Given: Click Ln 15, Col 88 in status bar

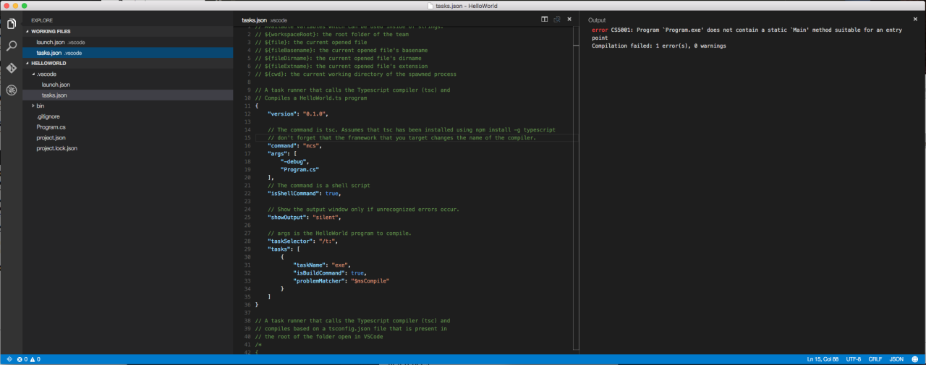Looking at the screenshot, I should (x=821, y=359).
